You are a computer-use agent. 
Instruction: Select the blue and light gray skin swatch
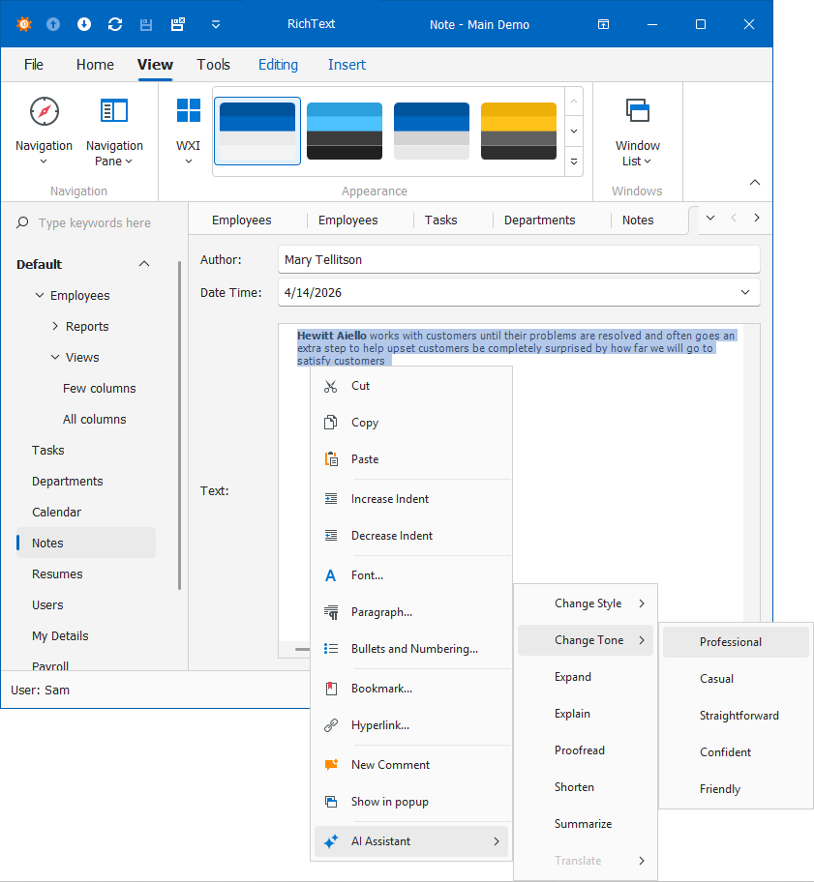pos(257,132)
